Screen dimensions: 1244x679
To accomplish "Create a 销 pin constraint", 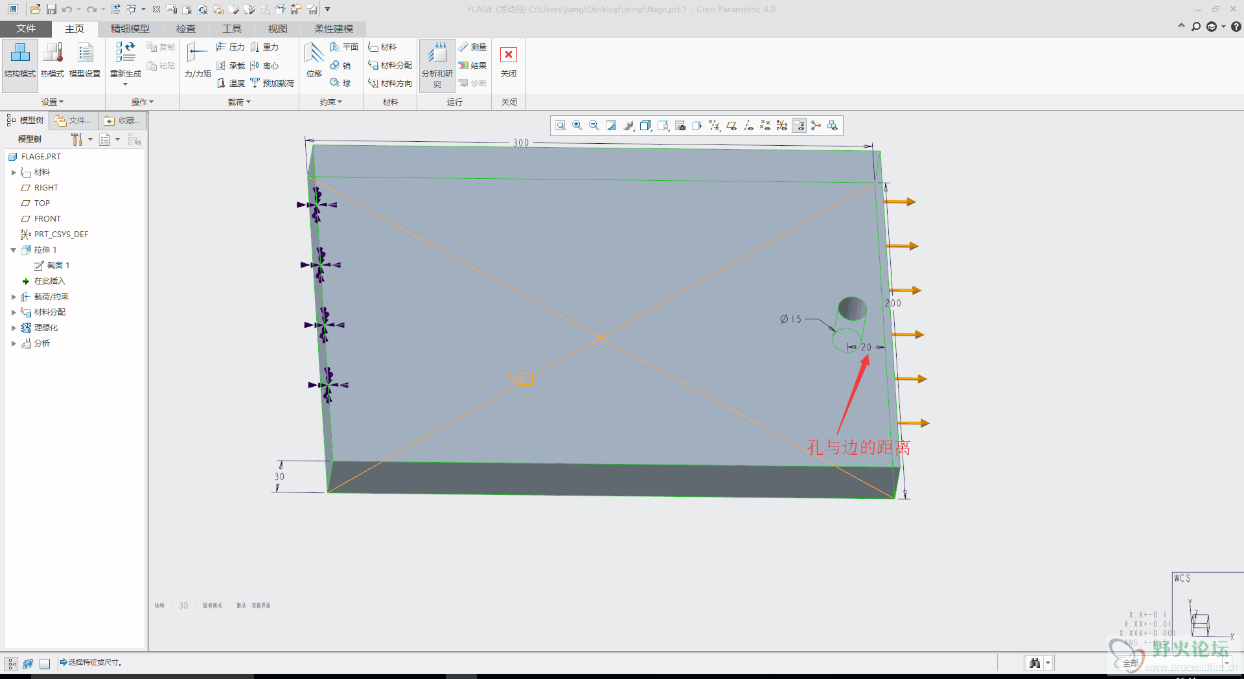I will [341, 65].
